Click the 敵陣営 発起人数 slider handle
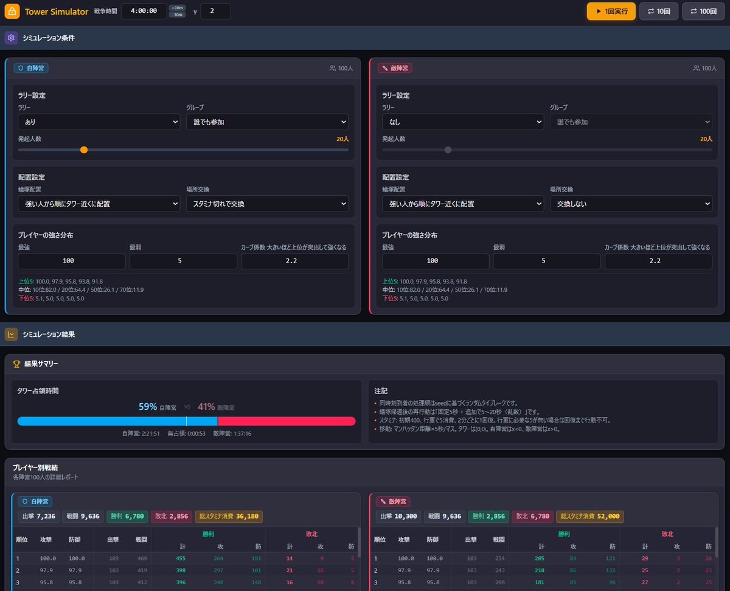Screen dimensions: 730x591 point(448,150)
